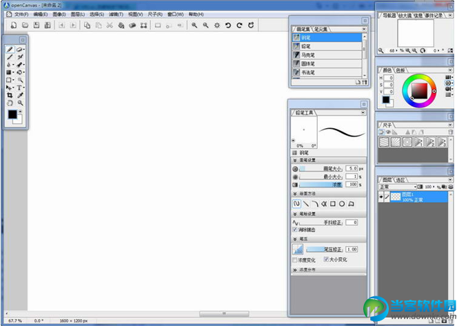Open the 帮助(H) menu
The height and width of the screenshot is (326, 457).
[x=196, y=14]
